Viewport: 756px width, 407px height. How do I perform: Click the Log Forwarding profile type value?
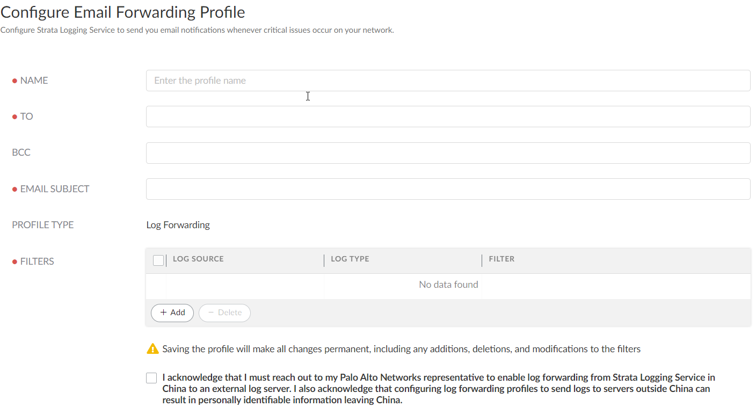pyautogui.click(x=178, y=225)
